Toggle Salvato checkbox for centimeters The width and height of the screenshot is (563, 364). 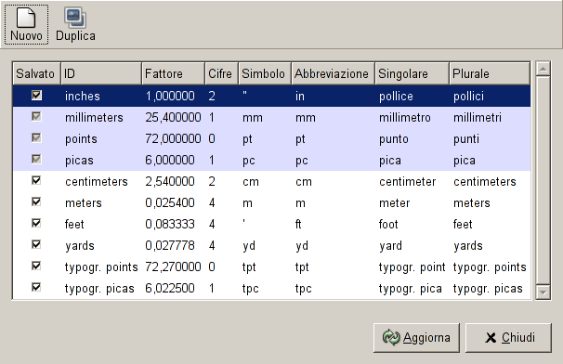(36, 180)
